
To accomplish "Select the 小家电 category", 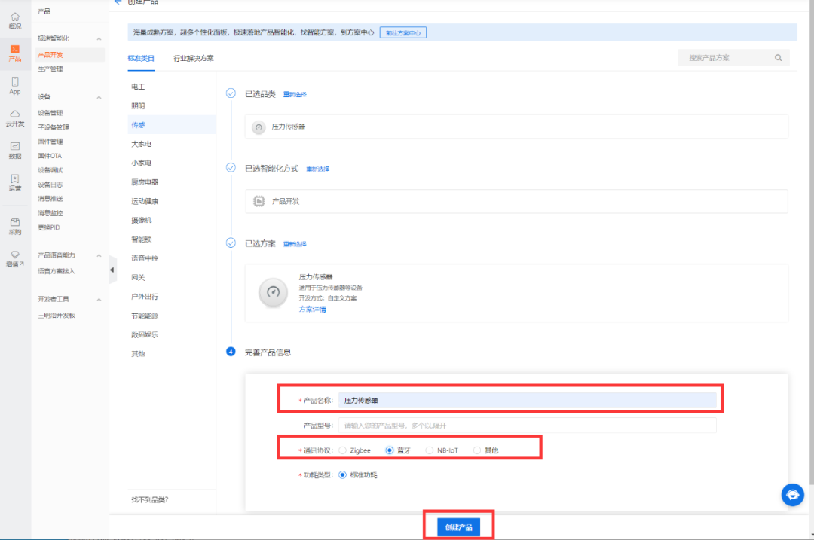I will pyautogui.click(x=142, y=163).
